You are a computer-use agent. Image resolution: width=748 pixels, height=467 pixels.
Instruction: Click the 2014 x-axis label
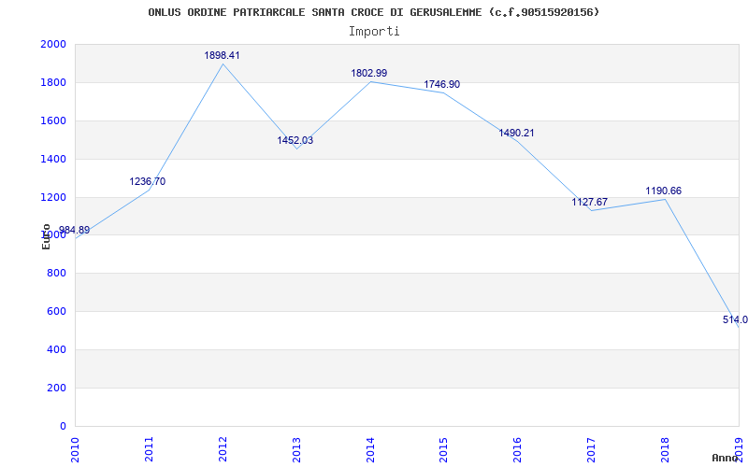pos(370,449)
